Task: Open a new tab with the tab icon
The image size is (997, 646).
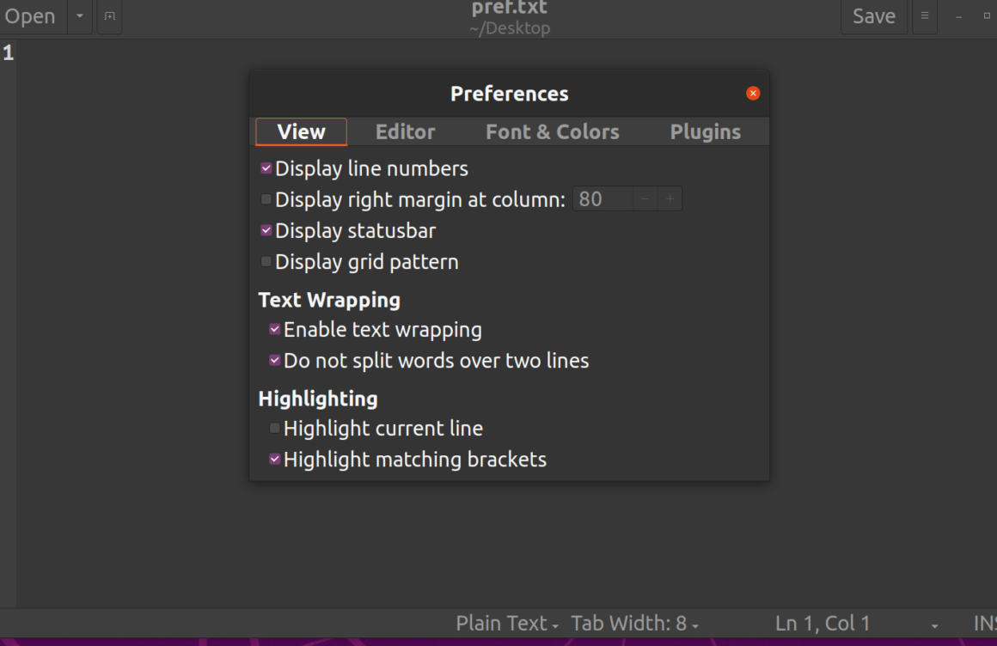Action: [x=108, y=16]
